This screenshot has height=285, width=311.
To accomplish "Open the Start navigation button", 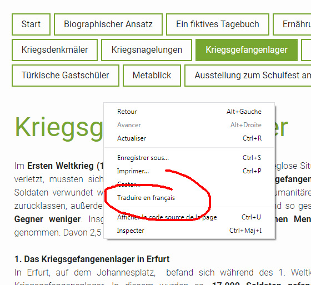I will coord(31,24).
